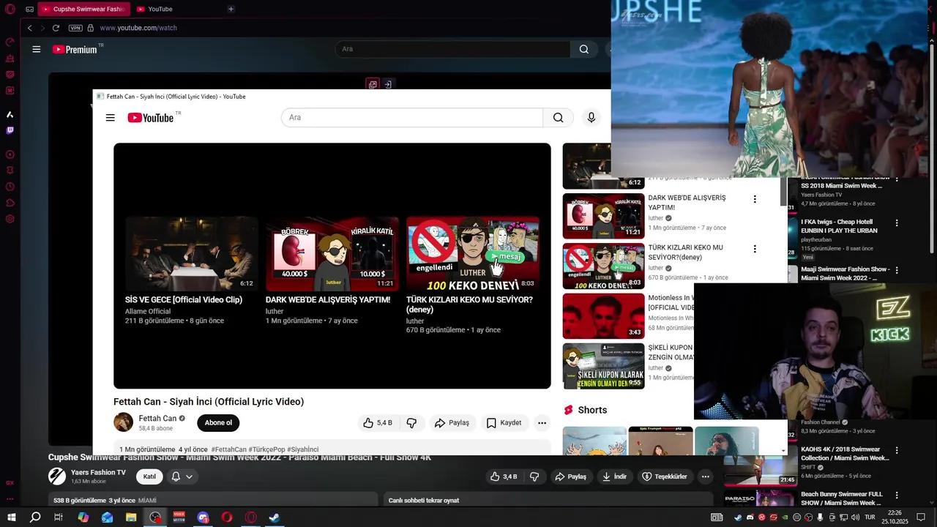The height and width of the screenshot is (527, 937).
Task: Open ŞİKELİ KUPON sidebar video thumbnail
Action: [x=603, y=366]
